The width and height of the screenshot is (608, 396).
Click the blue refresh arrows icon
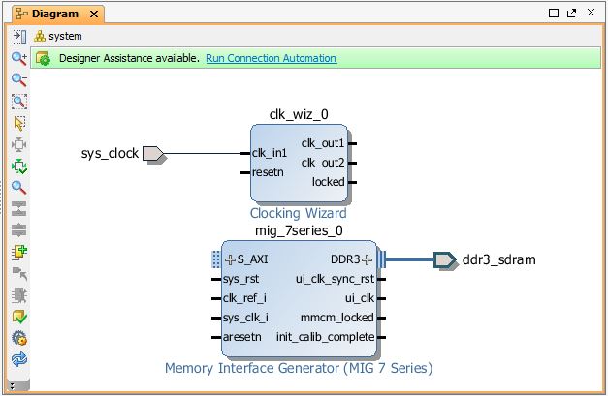tap(19, 359)
